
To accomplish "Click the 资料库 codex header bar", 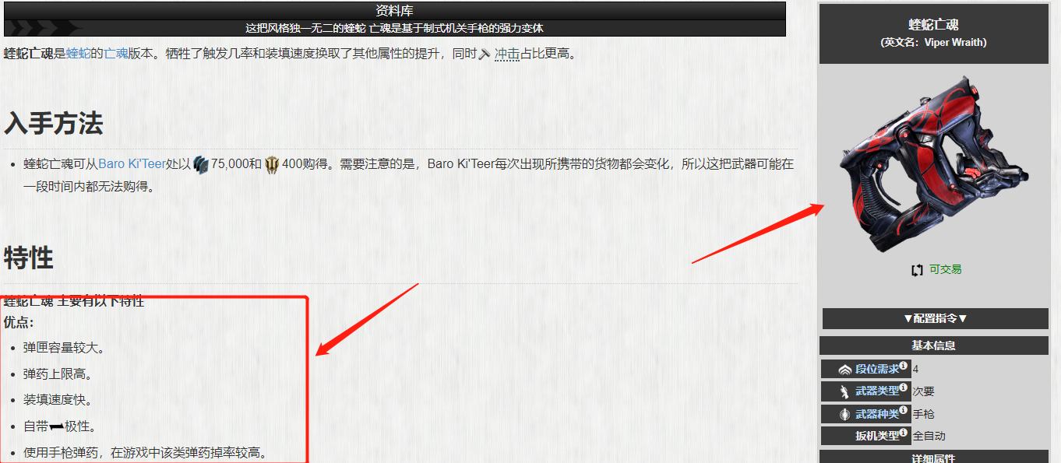I will (x=395, y=11).
